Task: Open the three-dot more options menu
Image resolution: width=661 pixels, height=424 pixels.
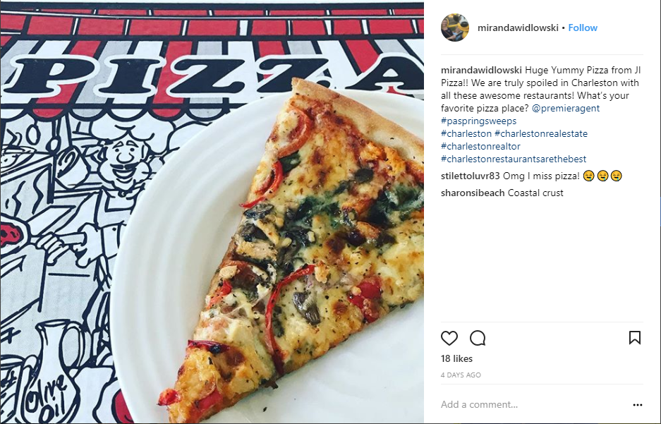Action: (x=638, y=405)
